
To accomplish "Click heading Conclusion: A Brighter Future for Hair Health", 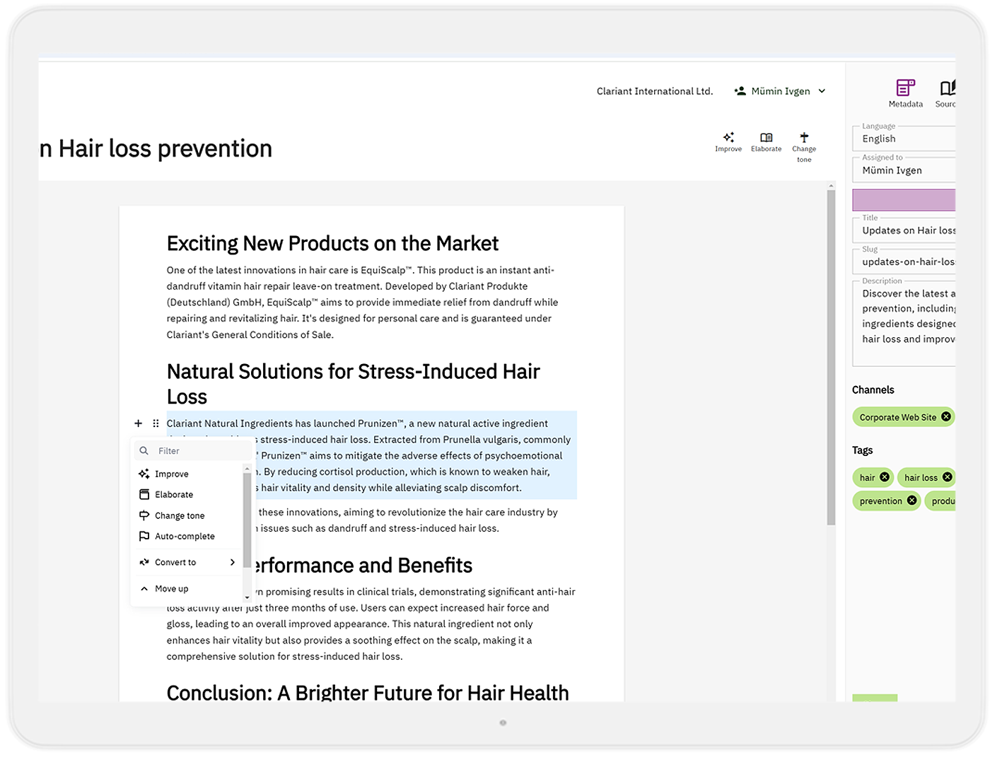I will point(368,692).
